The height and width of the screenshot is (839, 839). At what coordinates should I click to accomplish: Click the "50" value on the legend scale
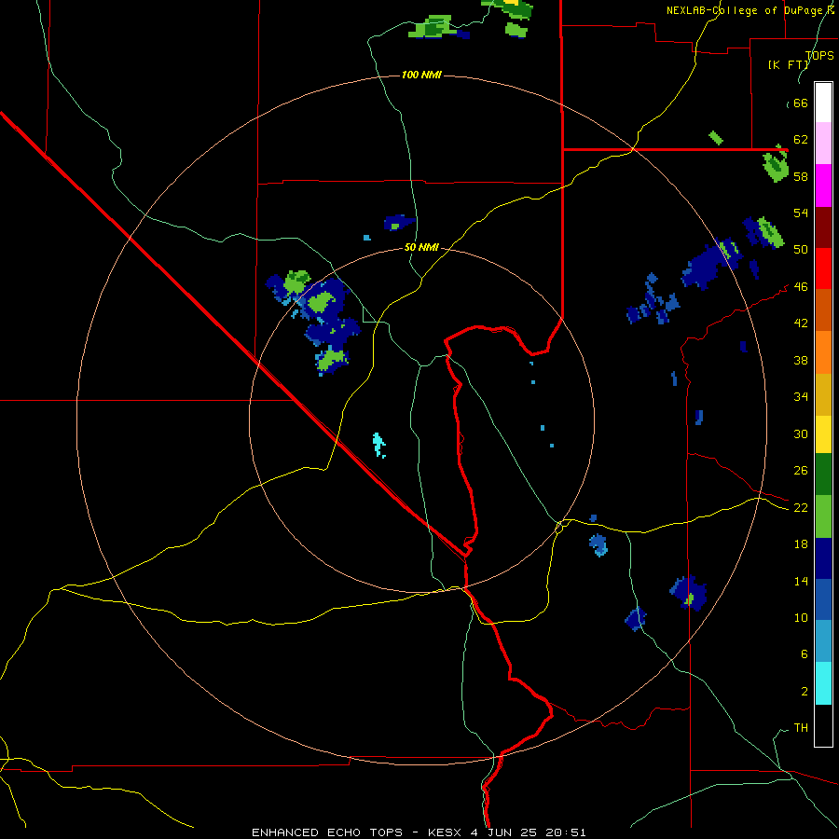801,249
